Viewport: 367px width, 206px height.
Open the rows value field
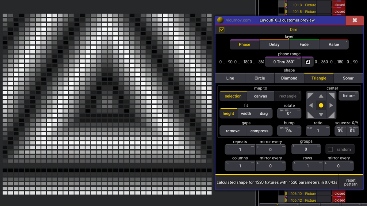[x=307, y=166]
